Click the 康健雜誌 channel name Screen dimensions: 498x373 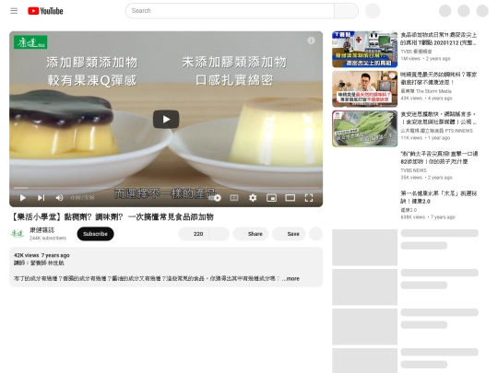click(41, 230)
